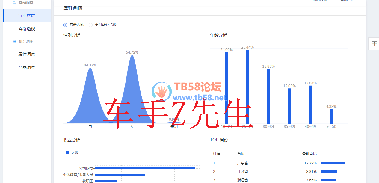Click the 广东省 share progress bar
This screenshot has width=379, height=183.
333,163
